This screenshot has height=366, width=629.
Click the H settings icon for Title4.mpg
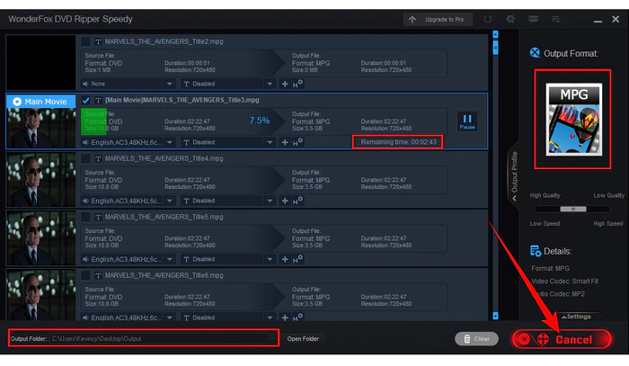point(297,201)
